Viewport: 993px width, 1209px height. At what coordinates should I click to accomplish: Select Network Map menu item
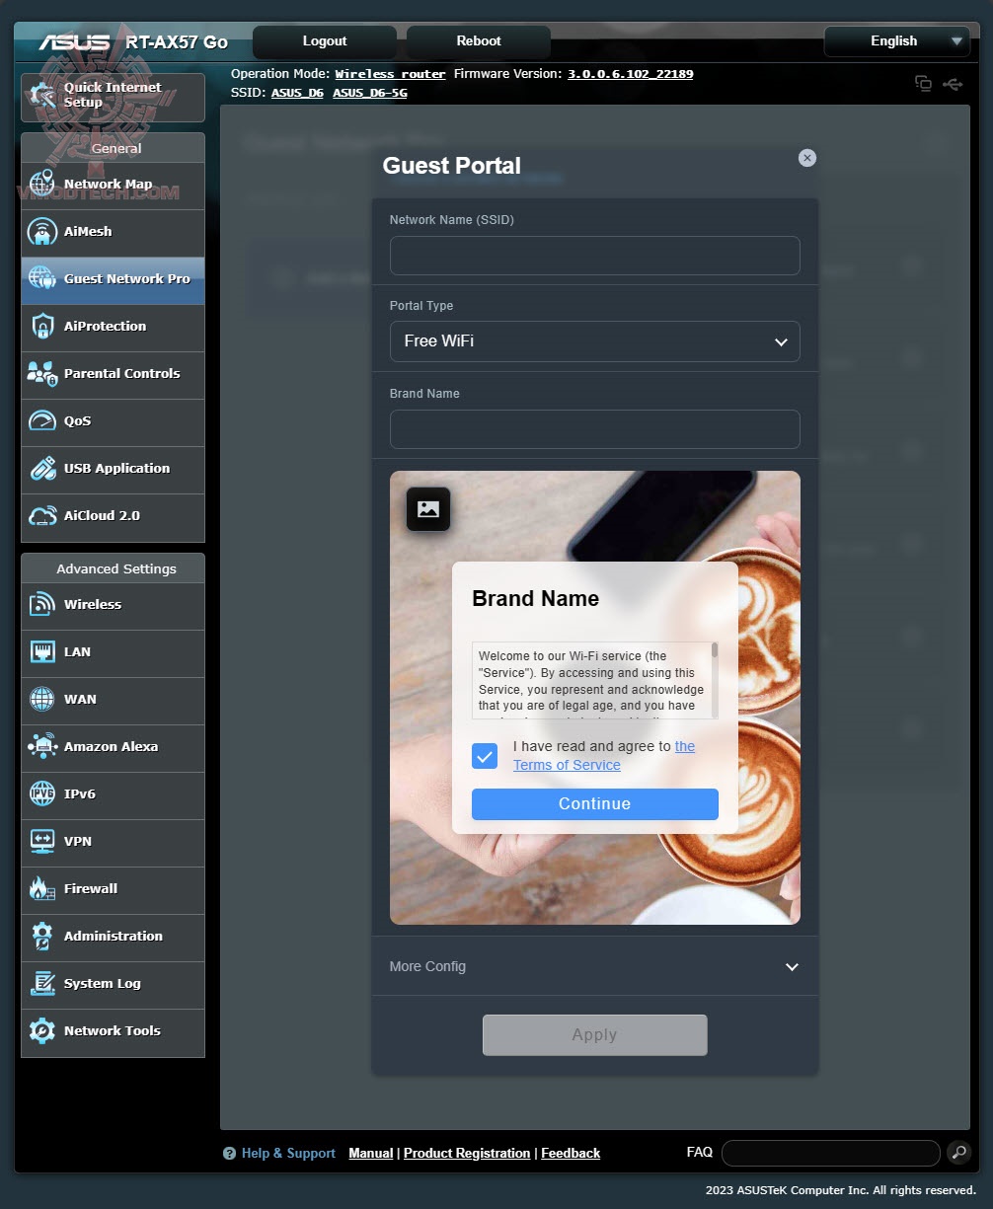pos(114,185)
